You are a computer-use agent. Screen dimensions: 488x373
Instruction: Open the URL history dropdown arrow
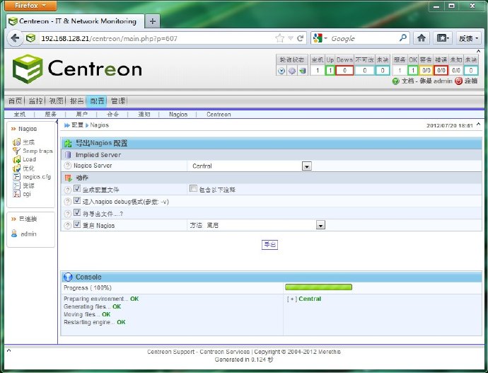(291, 38)
